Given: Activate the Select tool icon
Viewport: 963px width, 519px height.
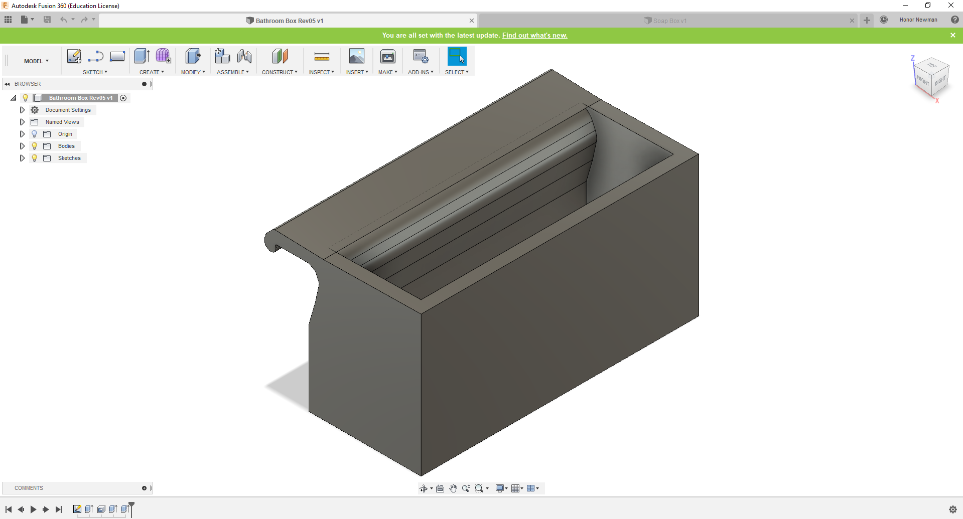Looking at the screenshot, I should pos(457,56).
